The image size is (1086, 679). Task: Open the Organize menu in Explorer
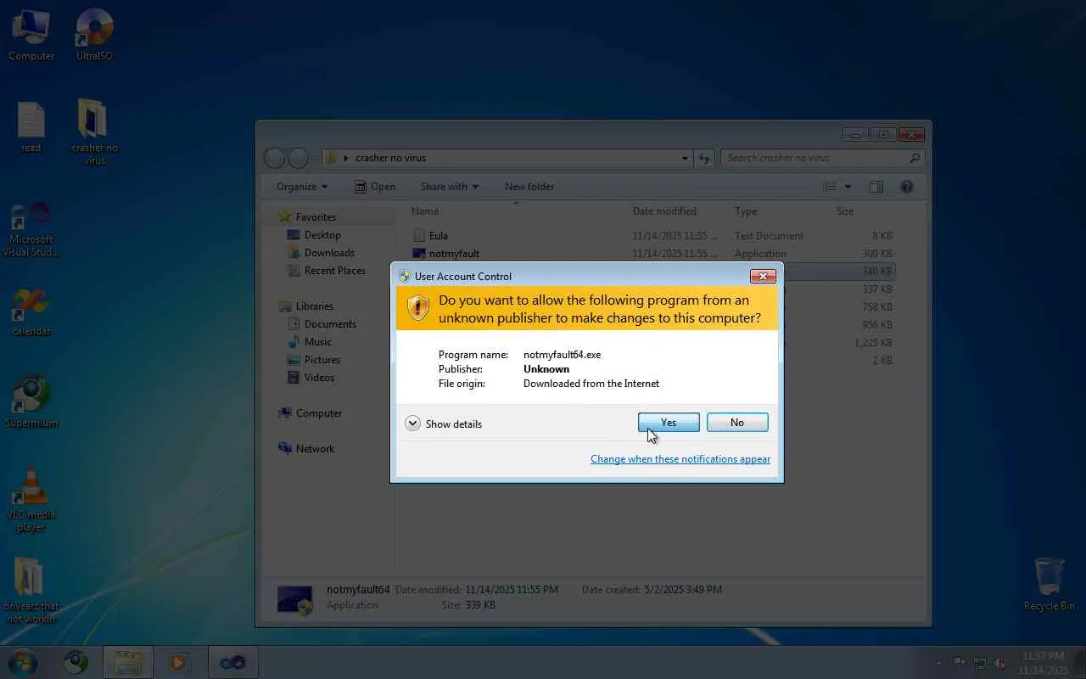pyautogui.click(x=302, y=187)
